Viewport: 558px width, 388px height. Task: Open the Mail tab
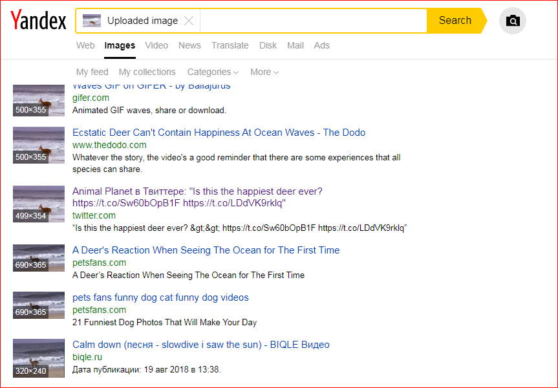(x=295, y=45)
